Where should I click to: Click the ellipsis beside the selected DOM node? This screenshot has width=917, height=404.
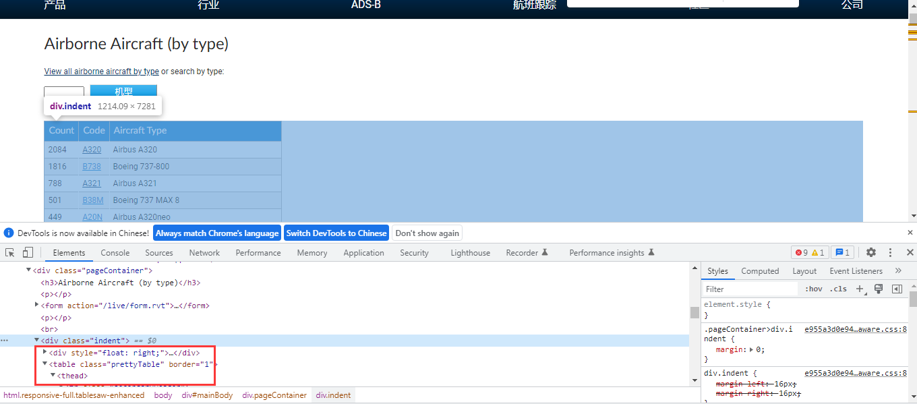click(x=5, y=341)
